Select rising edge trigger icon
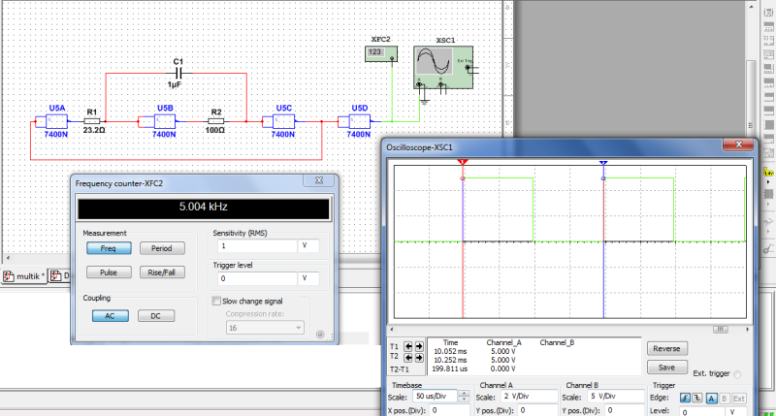 pyautogui.click(x=685, y=399)
